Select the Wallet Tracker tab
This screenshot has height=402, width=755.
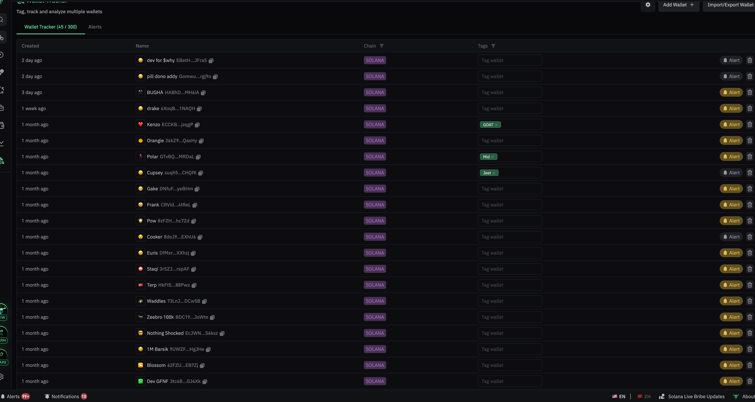(51, 27)
